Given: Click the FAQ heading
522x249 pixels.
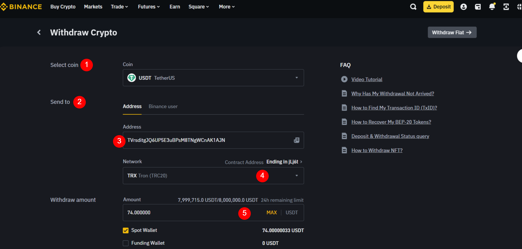Looking at the screenshot, I should pos(345,65).
